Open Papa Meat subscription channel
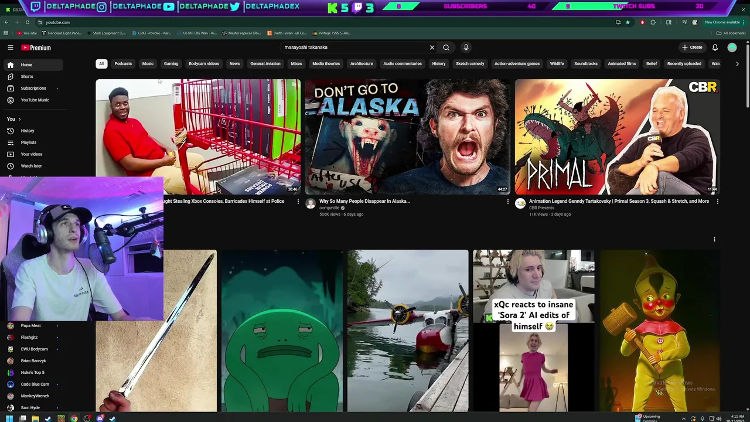The image size is (750, 422). pyautogui.click(x=34, y=326)
